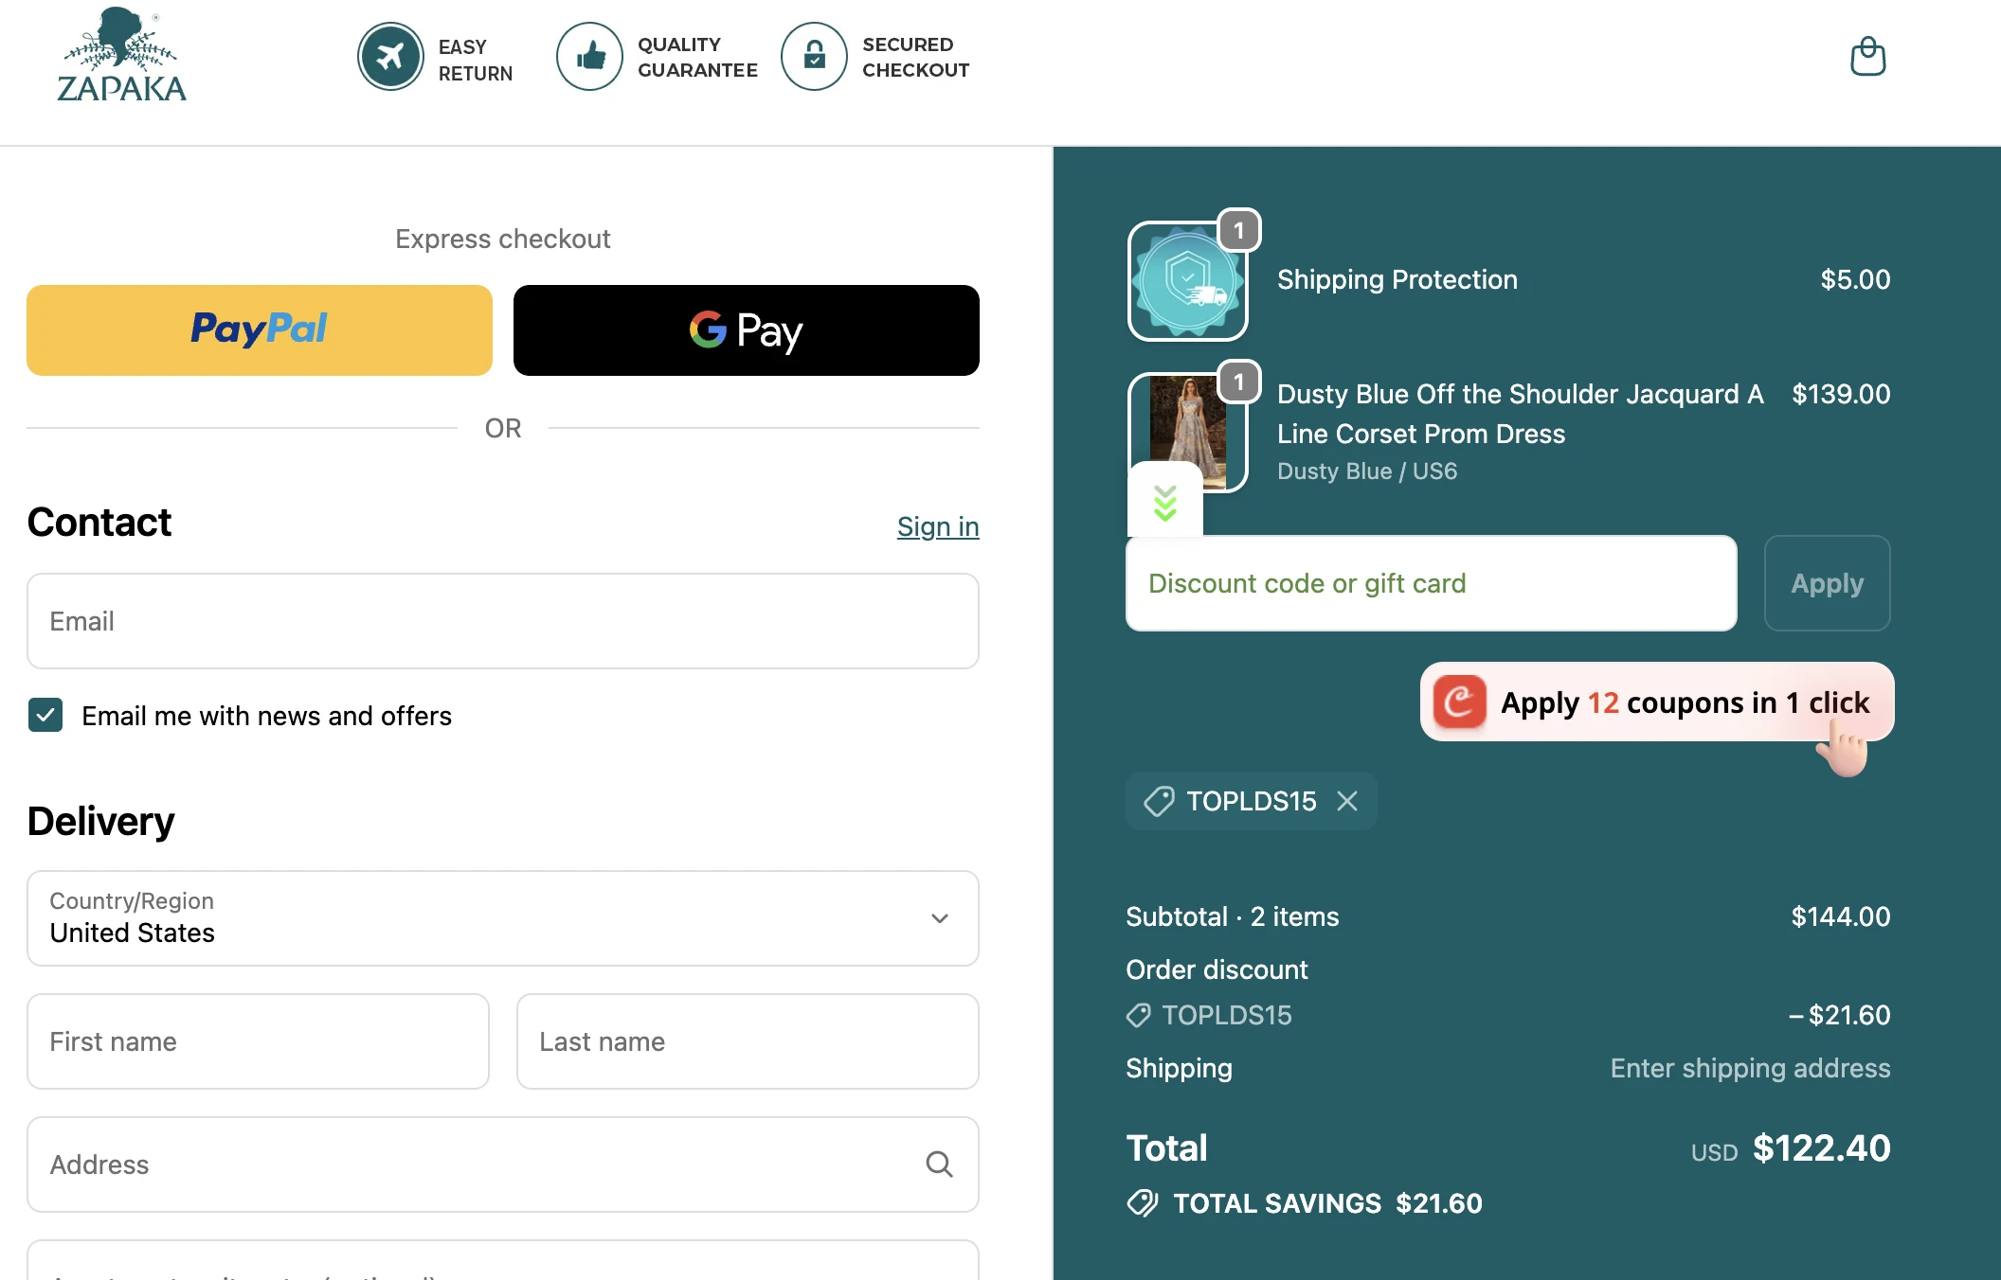Image resolution: width=2001 pixels, height=1280 pixels.
Task: Click the EASY RETURN label
Action: click(x=476, y=60)
